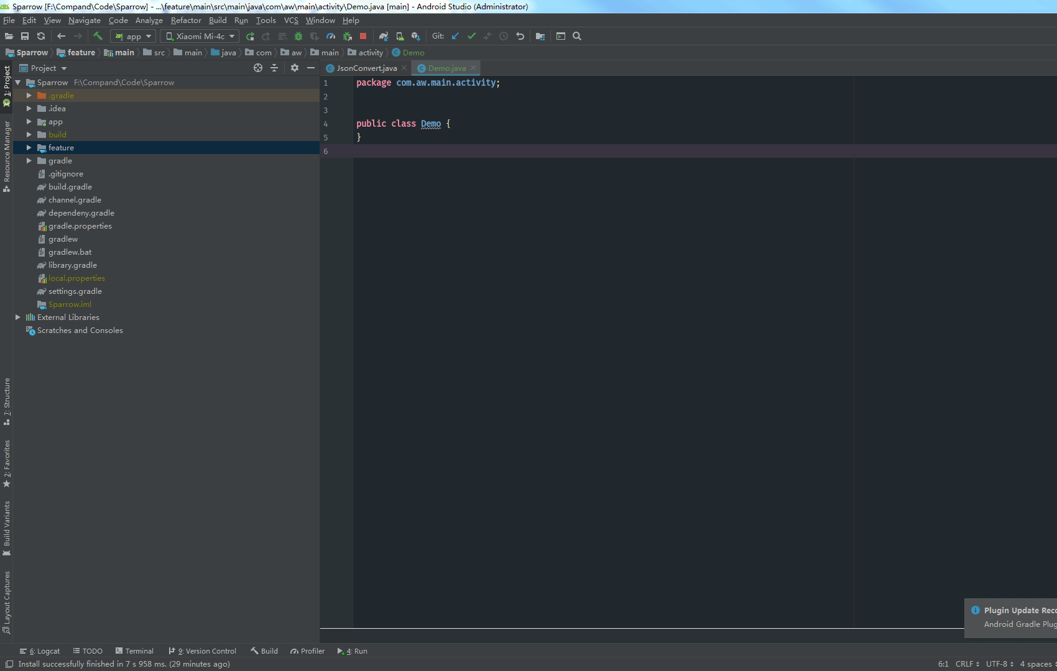Screen dimensions: 1057x671
Task: Click the Sync Project with Gradle icon
Action: click(x=384, y=36)
